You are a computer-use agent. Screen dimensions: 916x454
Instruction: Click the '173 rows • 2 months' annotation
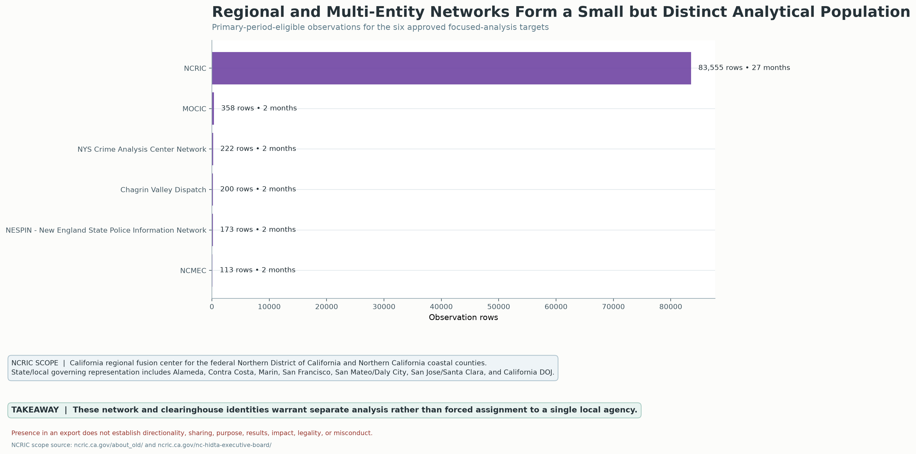point(258,230)
